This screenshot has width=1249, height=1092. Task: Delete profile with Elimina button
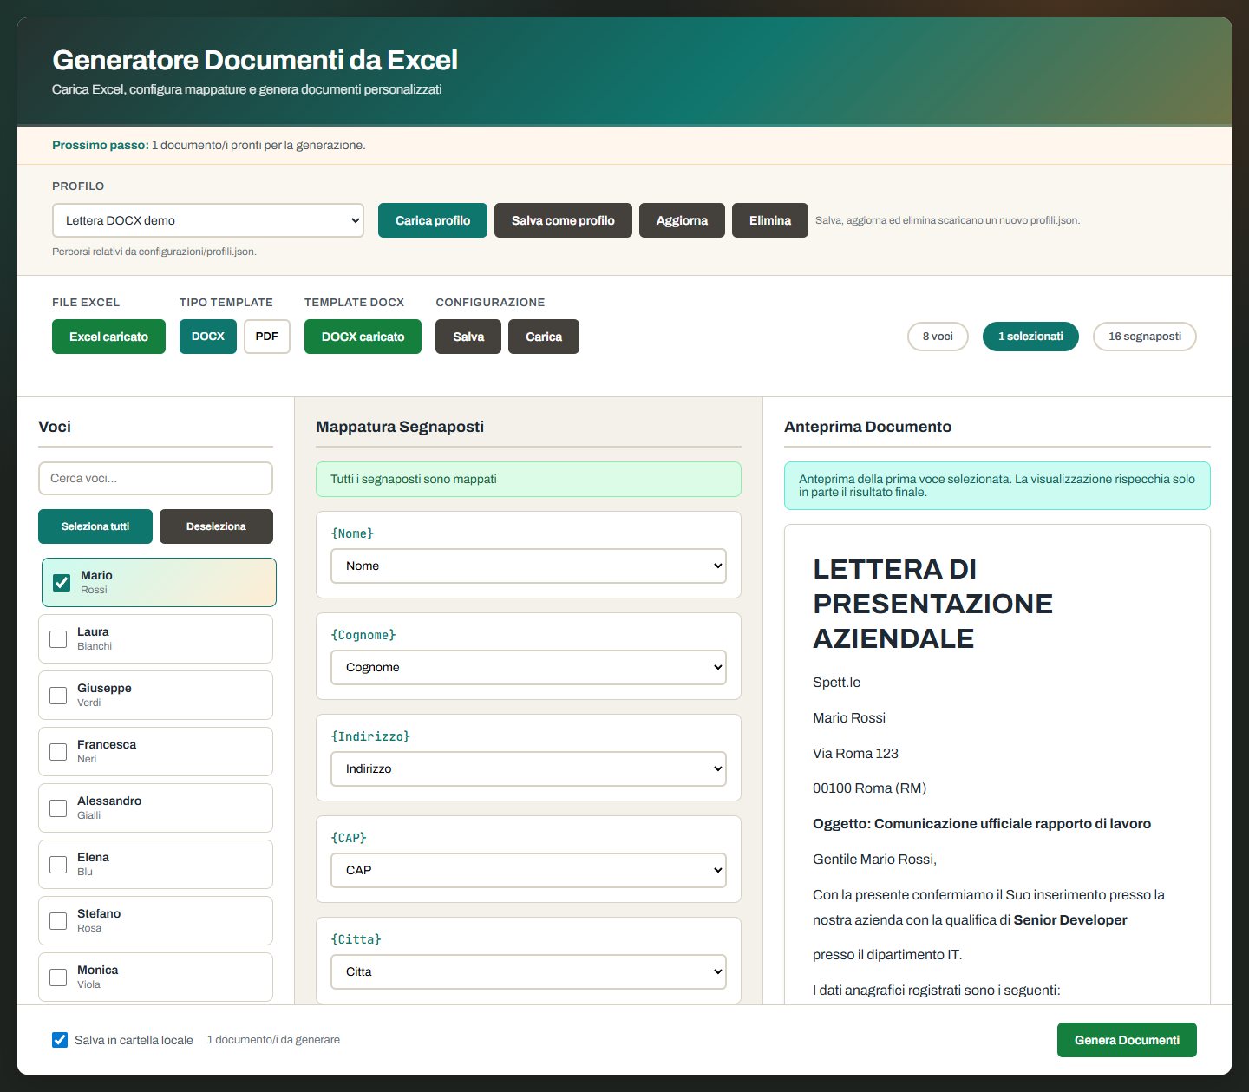click(770, 220)
